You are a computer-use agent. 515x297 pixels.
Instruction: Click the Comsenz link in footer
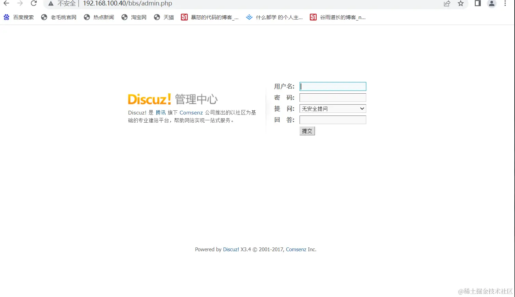(296, 249)
